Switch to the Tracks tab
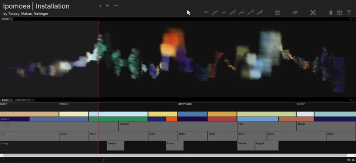The width and height of the screenshot is (356, 163). [x=5, y=100]
